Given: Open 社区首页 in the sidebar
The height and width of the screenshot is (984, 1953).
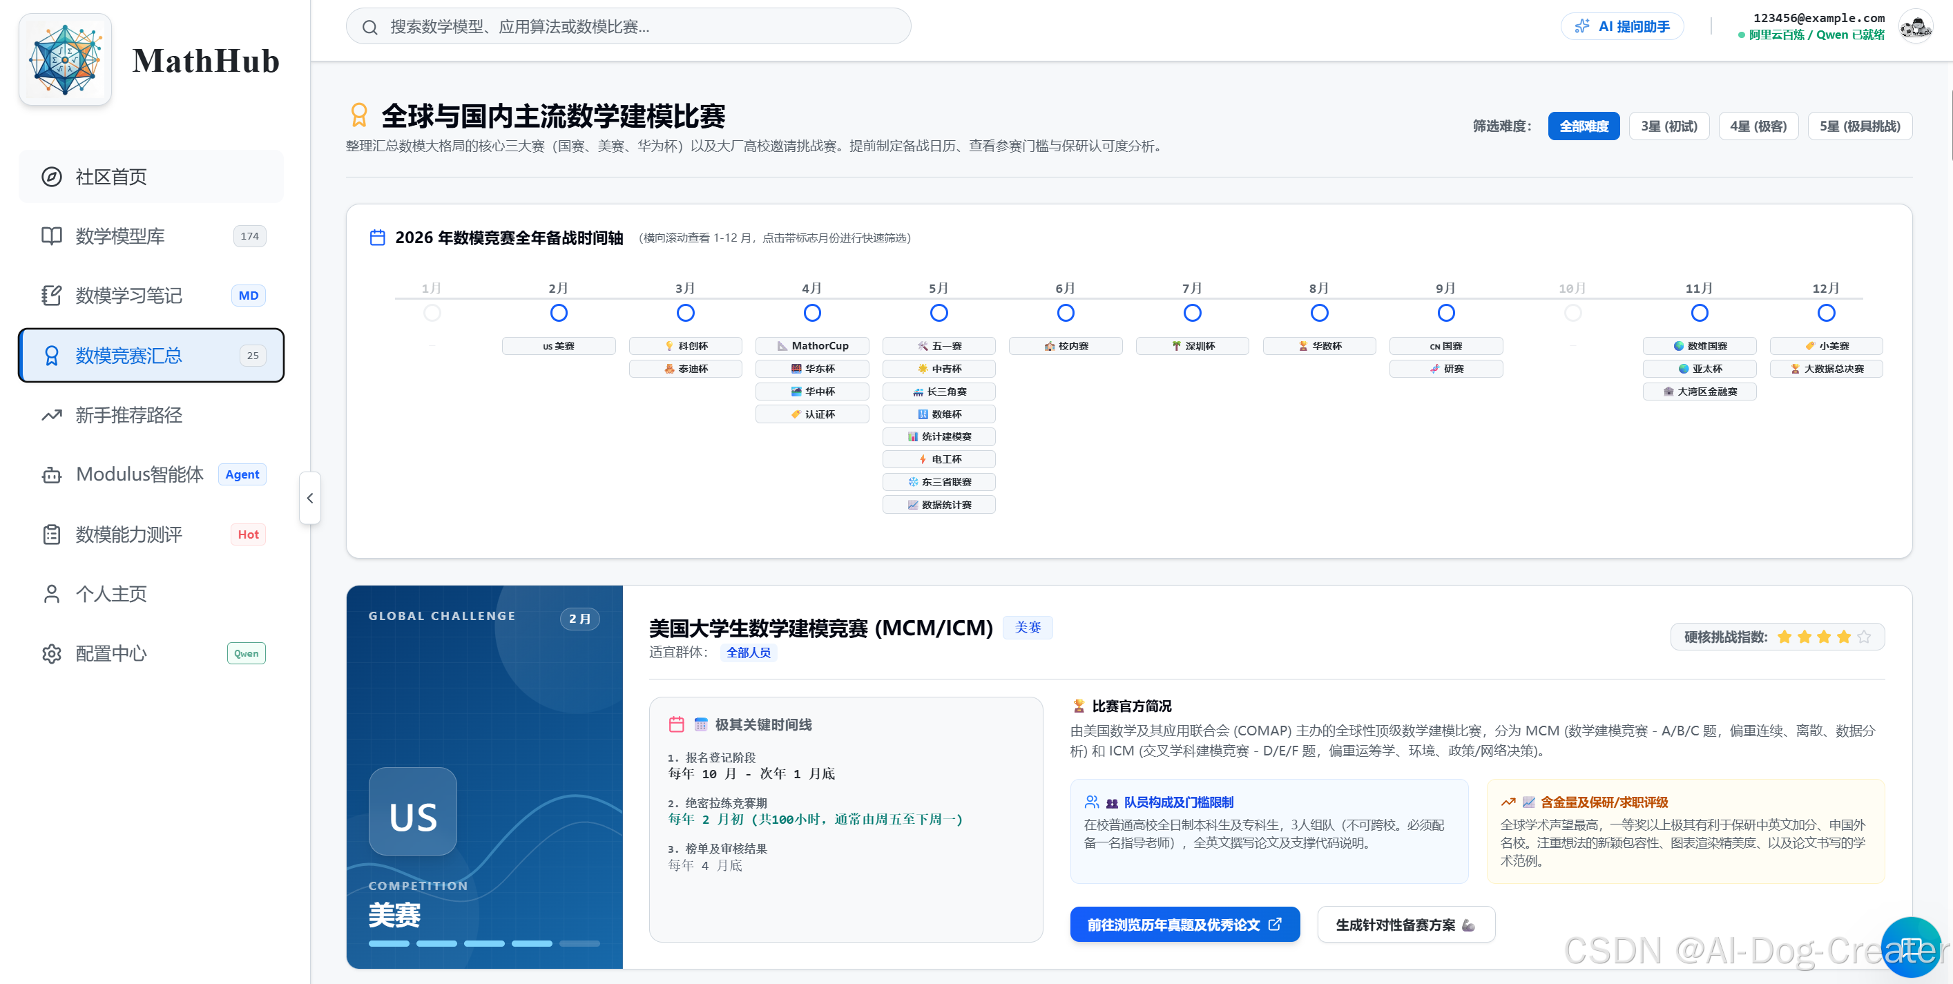Looking at the screenshot, I should (152, 177).
